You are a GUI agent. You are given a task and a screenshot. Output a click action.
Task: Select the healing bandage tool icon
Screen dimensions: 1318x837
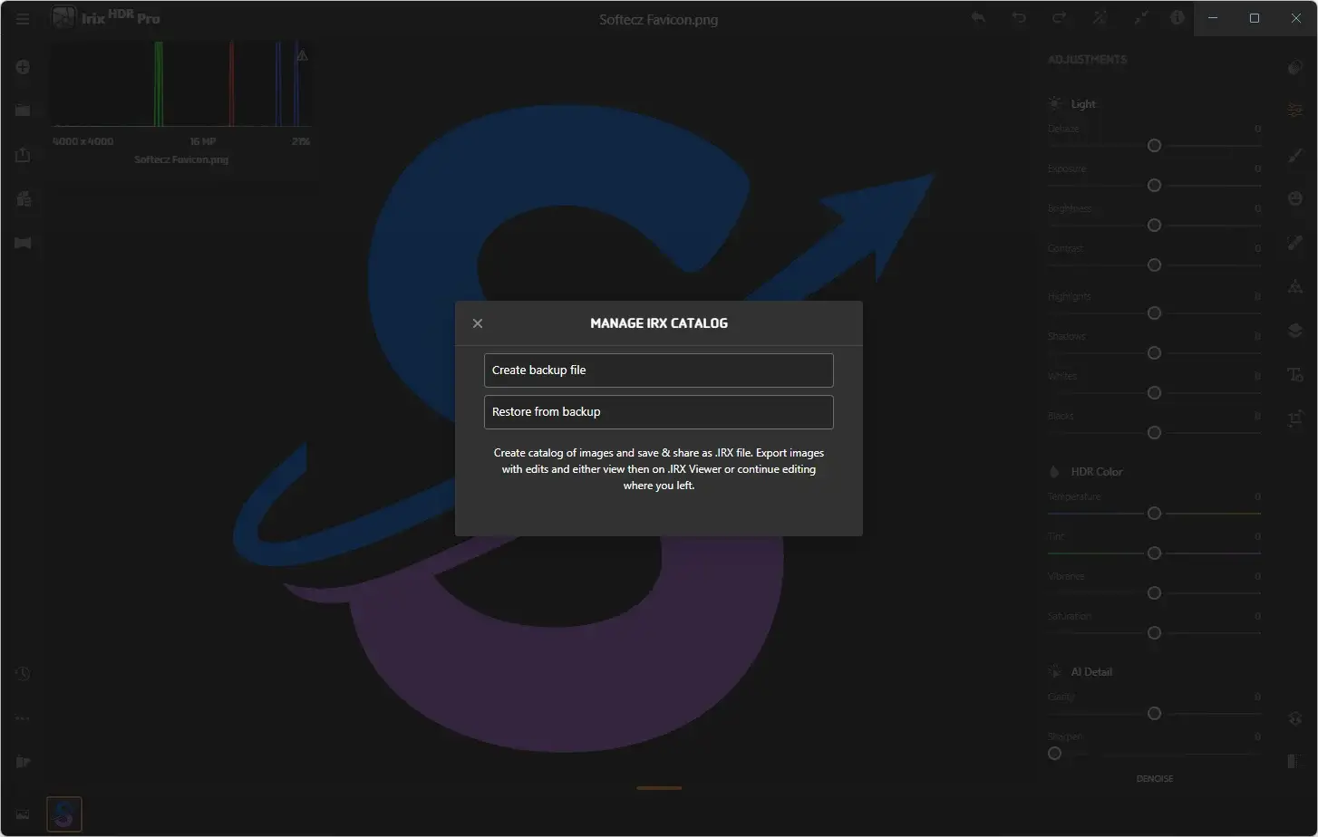(x=1295, y=242)
